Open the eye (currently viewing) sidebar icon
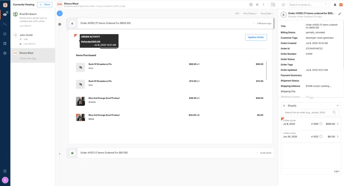 pyautogui.click(x=5, y=14)
